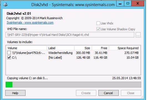Screen dimensions: 147x100
Task: Click the 126.48 GB size value
Action: (x=83, y=57)
